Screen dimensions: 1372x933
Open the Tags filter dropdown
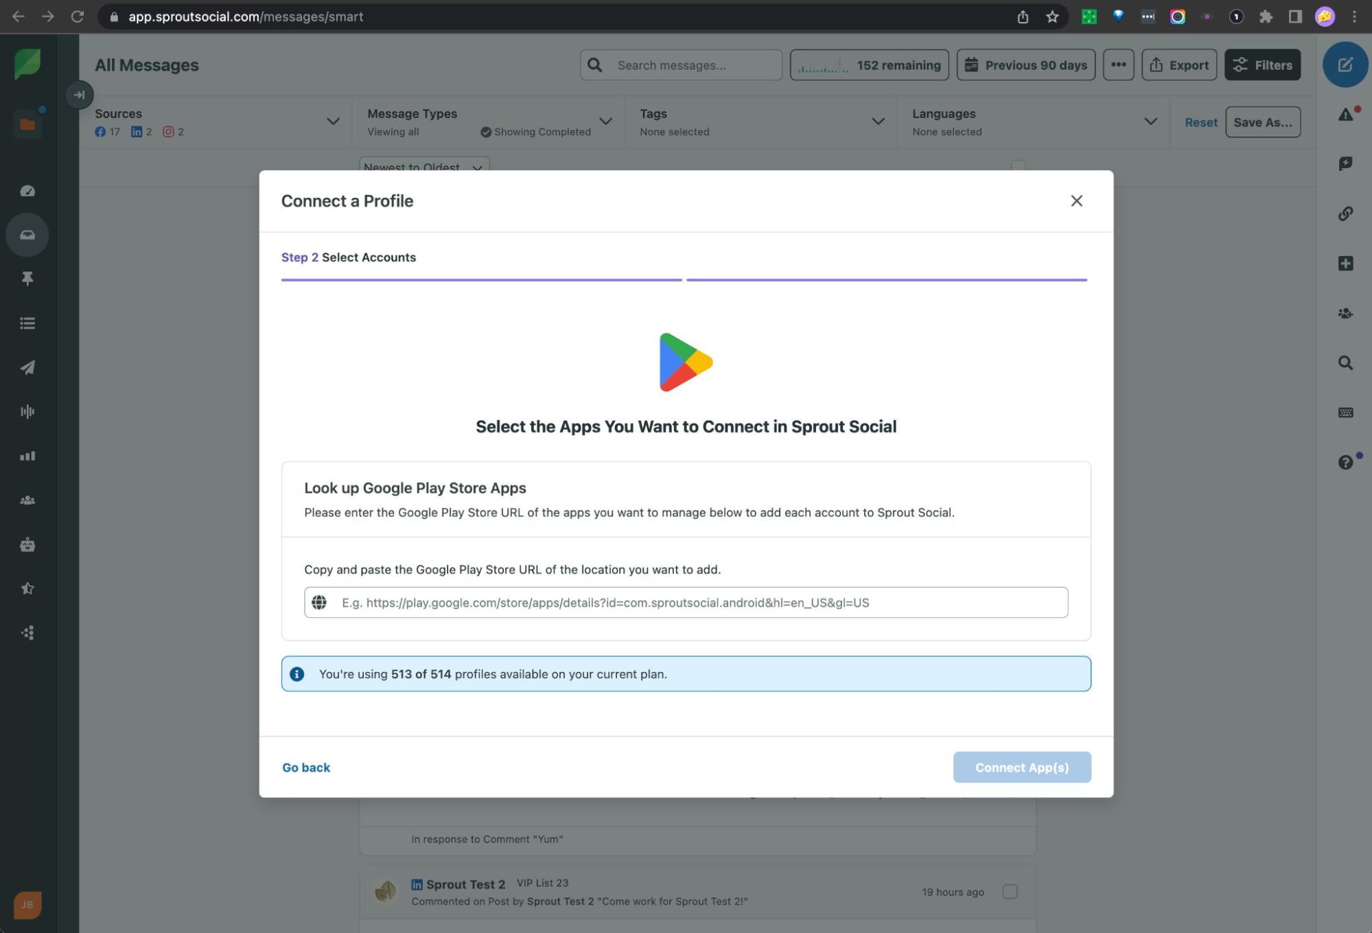877,122
